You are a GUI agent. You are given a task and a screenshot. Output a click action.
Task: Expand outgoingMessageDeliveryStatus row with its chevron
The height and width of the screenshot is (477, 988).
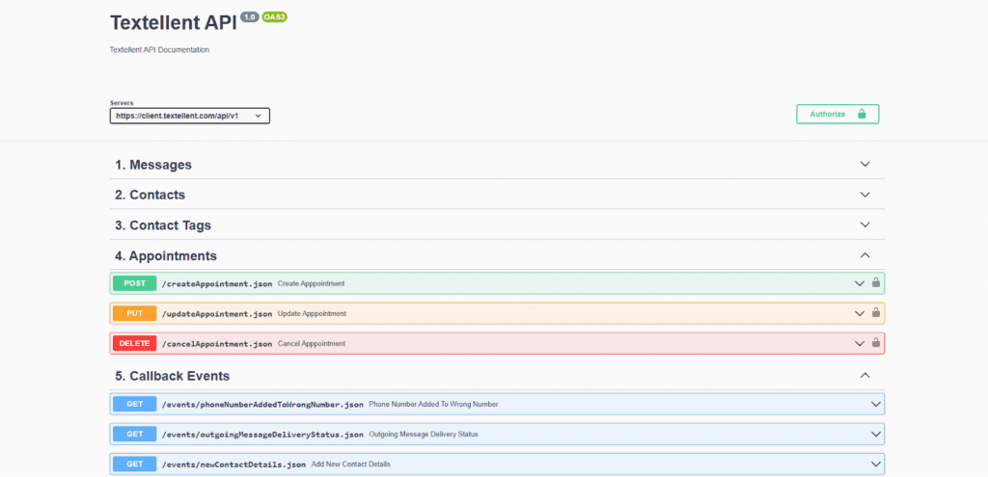tap(876, 435)
